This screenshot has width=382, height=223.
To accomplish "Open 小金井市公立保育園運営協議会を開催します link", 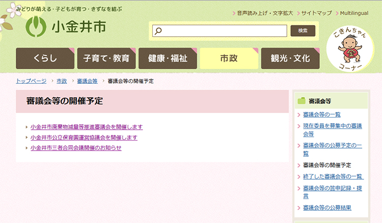I will click(84, 138).
